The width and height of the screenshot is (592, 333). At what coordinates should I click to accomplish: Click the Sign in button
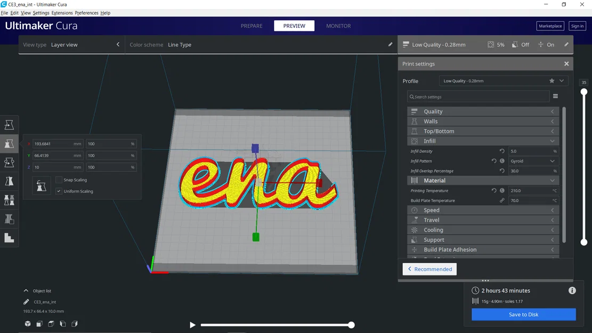[577, 26]
